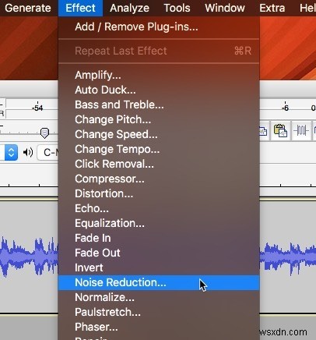Screen dimensions: 316x340
Task: Open Noise Reduction... effect
Action: tap(159, 282)
